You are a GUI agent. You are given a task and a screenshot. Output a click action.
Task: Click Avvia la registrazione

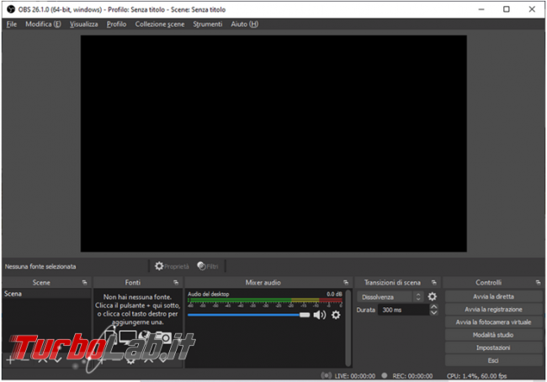[493, 309]
